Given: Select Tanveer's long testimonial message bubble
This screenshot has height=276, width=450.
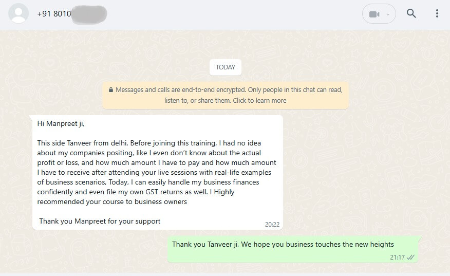Looking at the screenshot, I should 157,172.
